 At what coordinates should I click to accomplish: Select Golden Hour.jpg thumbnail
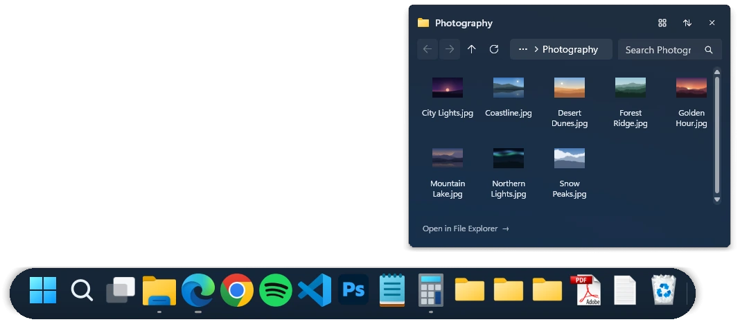pos(691,88)
